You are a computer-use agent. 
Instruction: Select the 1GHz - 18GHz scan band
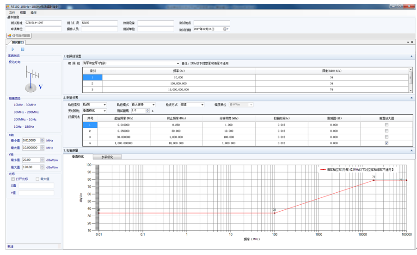[x=24, y=126]
